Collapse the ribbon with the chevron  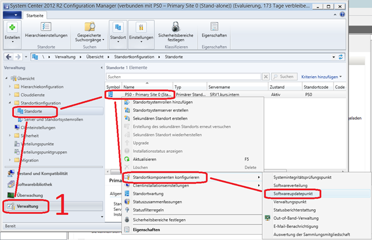(x=335, y=15)
